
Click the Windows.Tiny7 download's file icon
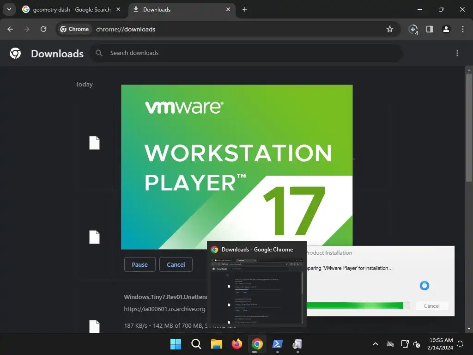(x=94, y=326)
